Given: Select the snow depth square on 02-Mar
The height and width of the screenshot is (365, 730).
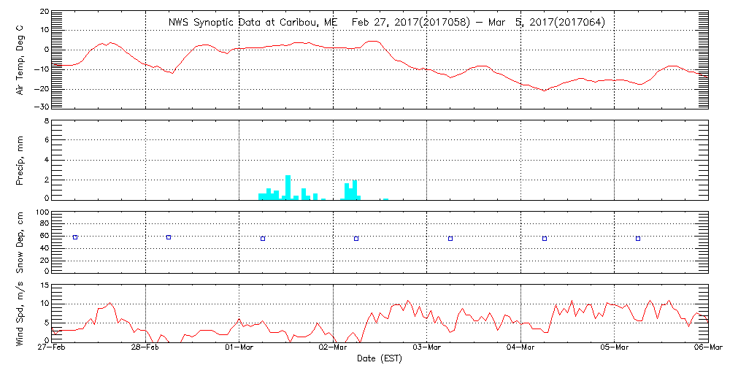Looking at the screenshot, I should tap(356, 239).
